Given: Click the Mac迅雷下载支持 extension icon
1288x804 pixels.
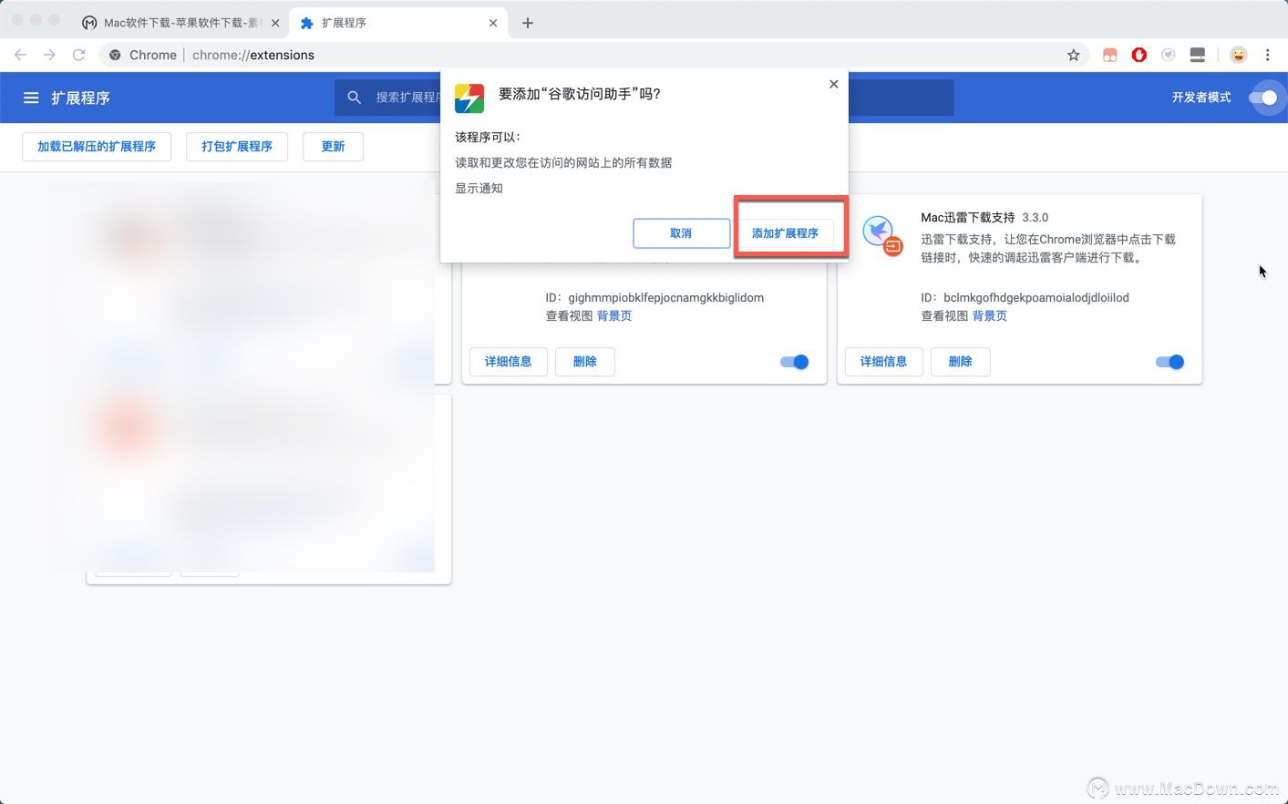Looking at the screenshot, I should pyautogui.click(x=882, y=235).
